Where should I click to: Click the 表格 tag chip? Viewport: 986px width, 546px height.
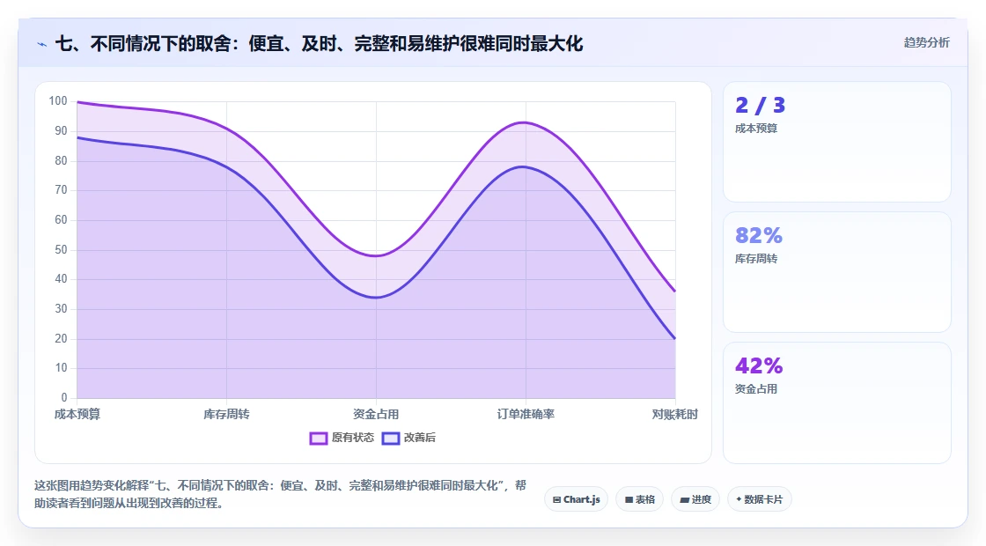tap(639, 499)
